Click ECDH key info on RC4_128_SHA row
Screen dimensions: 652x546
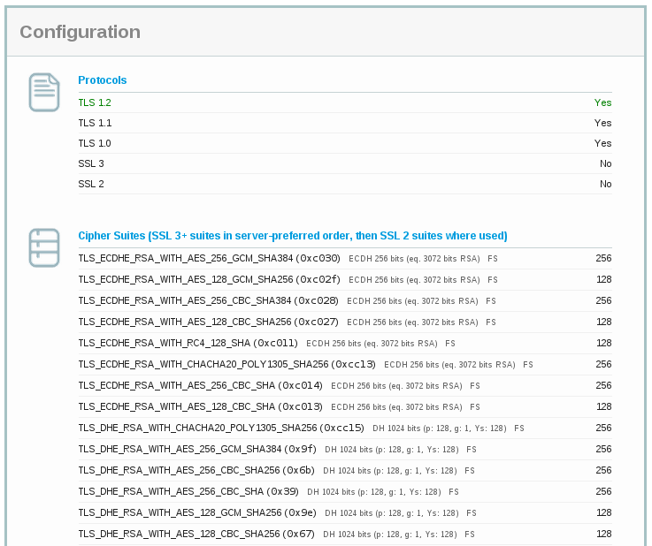[372, 344]
